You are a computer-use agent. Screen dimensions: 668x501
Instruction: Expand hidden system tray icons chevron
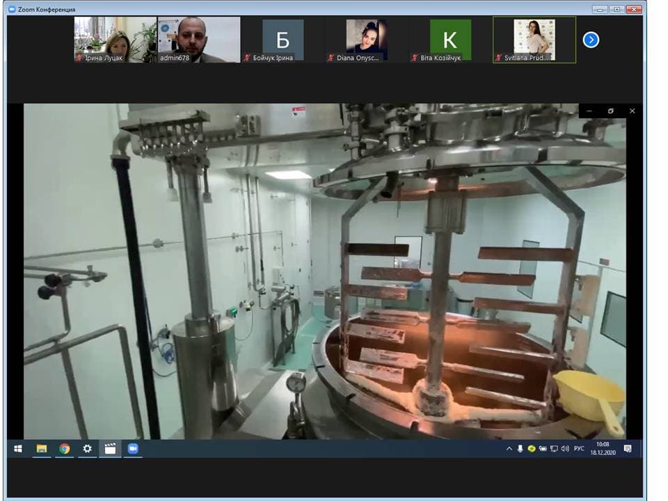pyautogui.click(x=509, y=449)
